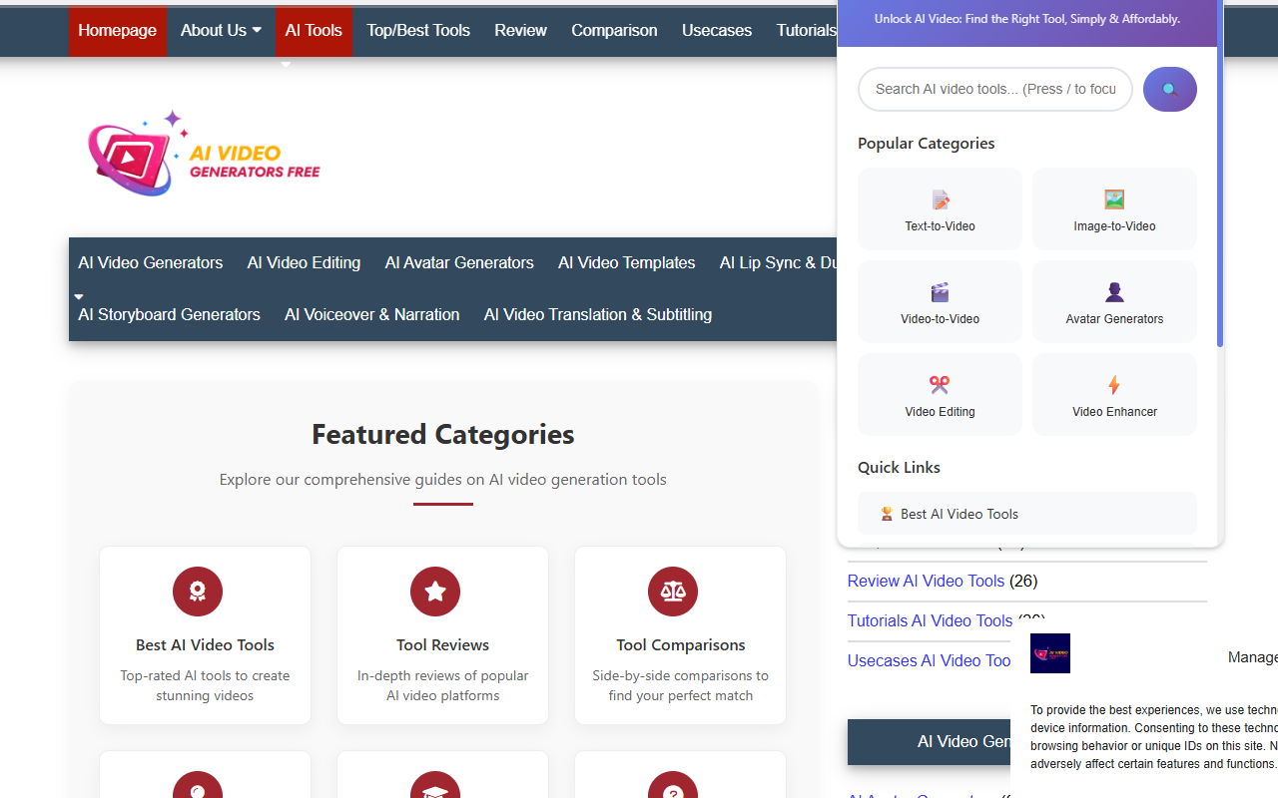Screen dimensions: 1278x798
Task: Click the Tool Reviews star icon
Action: [435, 591]
